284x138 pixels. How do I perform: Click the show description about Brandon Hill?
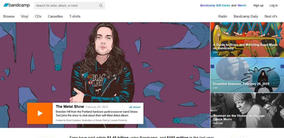tap(97, 113)
